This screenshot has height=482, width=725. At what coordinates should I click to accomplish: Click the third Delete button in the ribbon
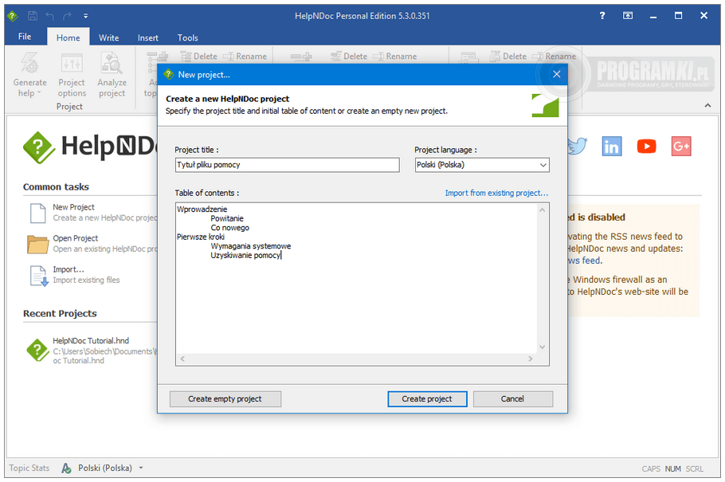pos(508,57)
